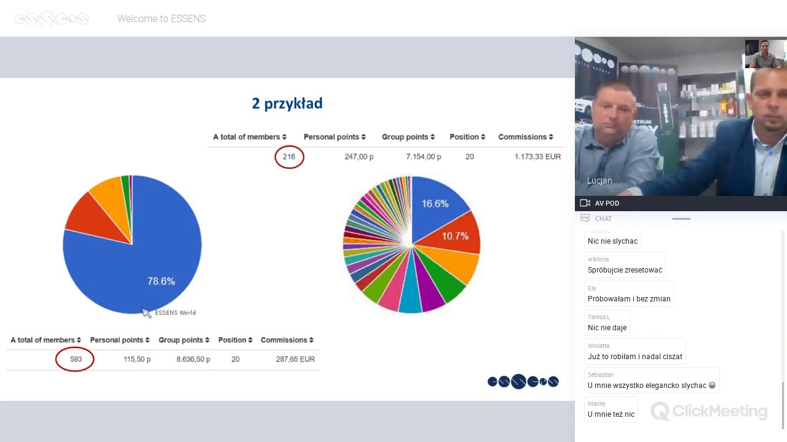
Task: Sort upper table by Commissions
Action: point(526,137)
